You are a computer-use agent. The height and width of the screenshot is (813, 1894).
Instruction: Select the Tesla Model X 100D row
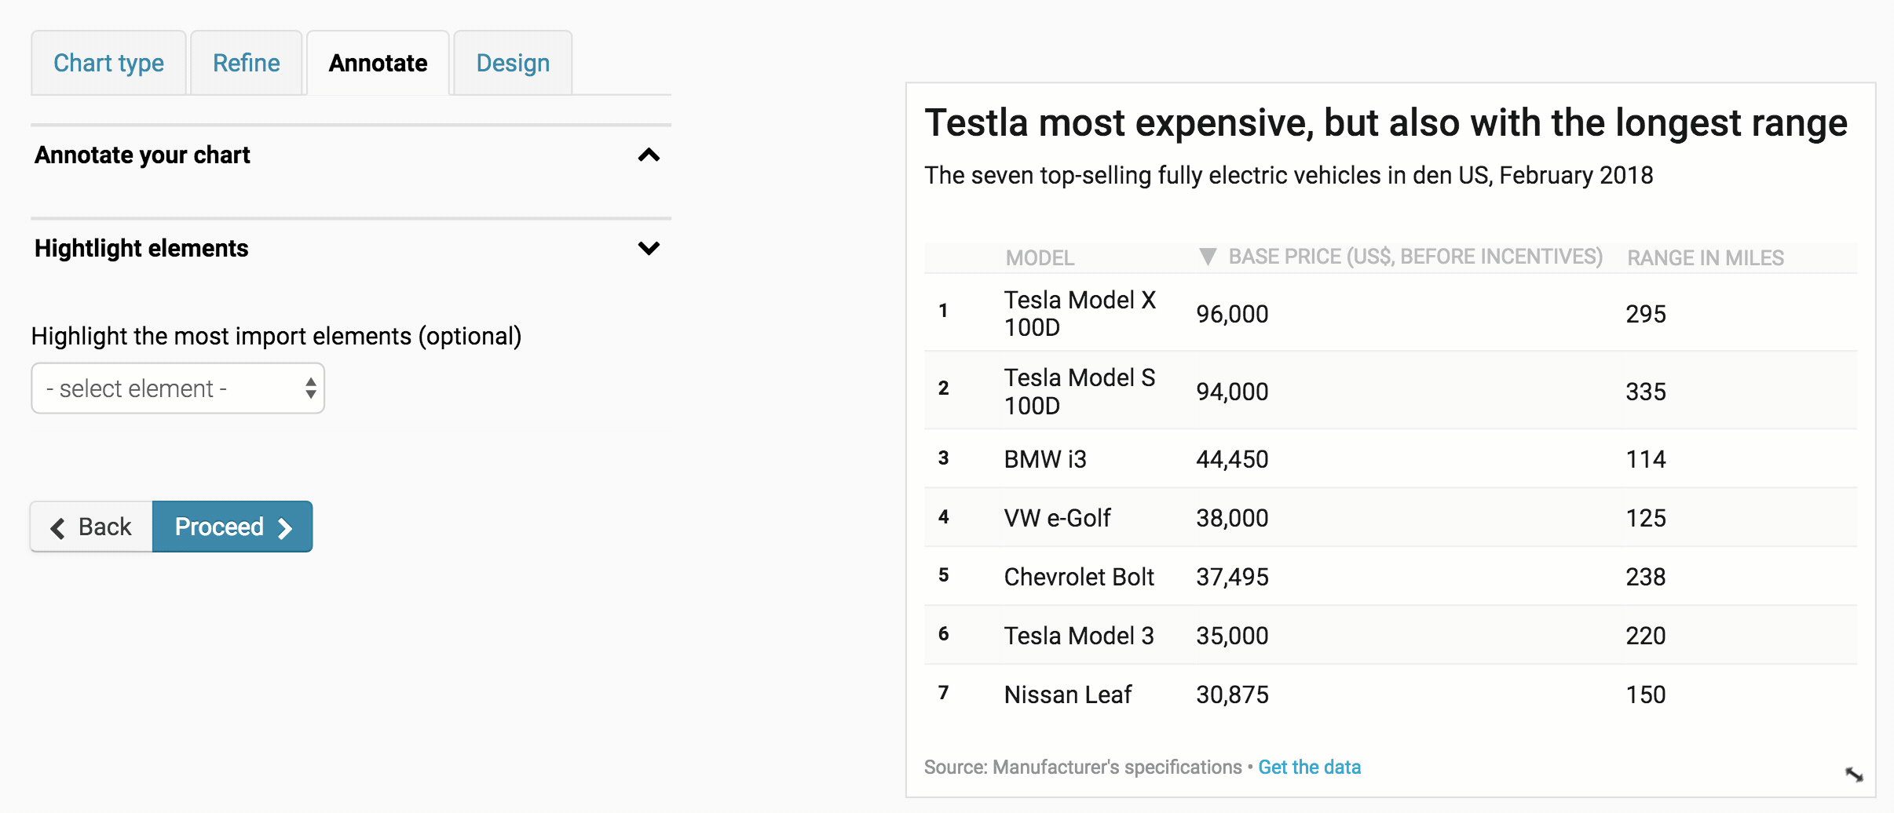coord(1390,313)
